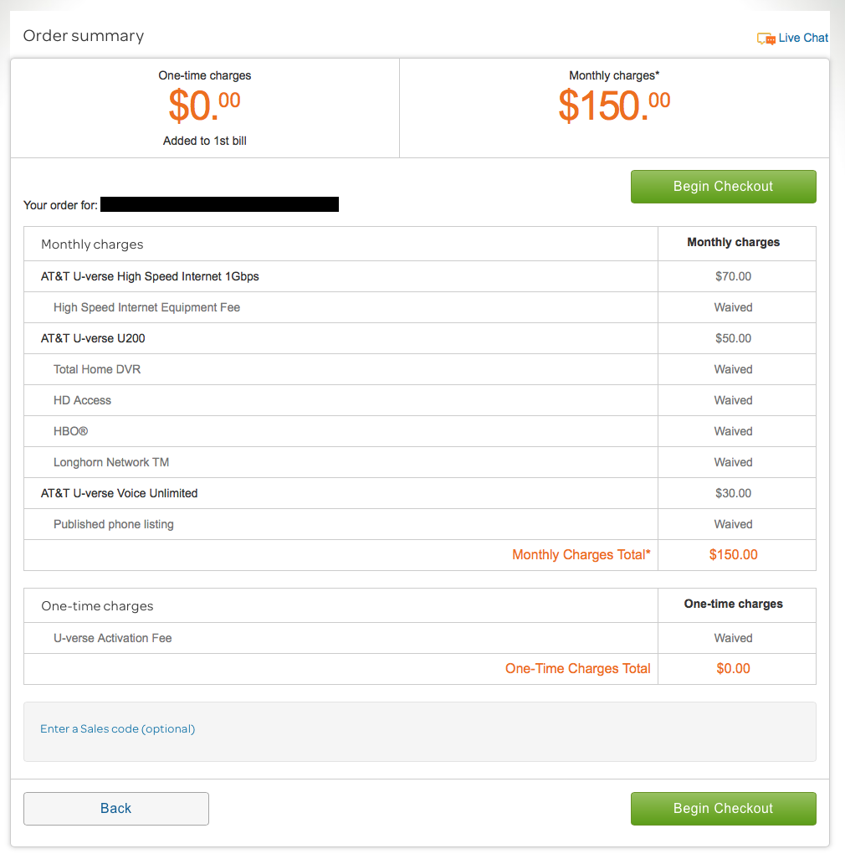Click the Live Chat chat bubble icon
Viewport: 845px width, 854px height.
click(766, 38)
